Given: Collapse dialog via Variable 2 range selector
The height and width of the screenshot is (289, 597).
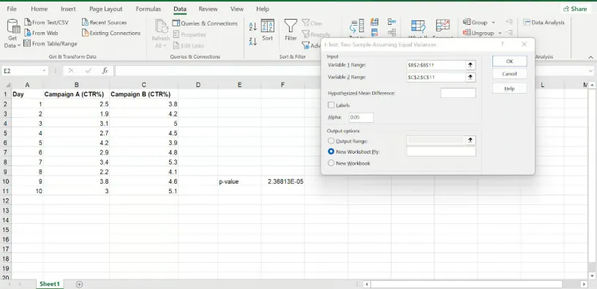Looking at the screenshot, I should [470, 78].
